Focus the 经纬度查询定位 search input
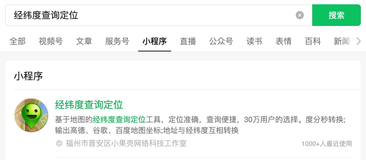The height and width of the screenshot is (160, 366). 150,15
